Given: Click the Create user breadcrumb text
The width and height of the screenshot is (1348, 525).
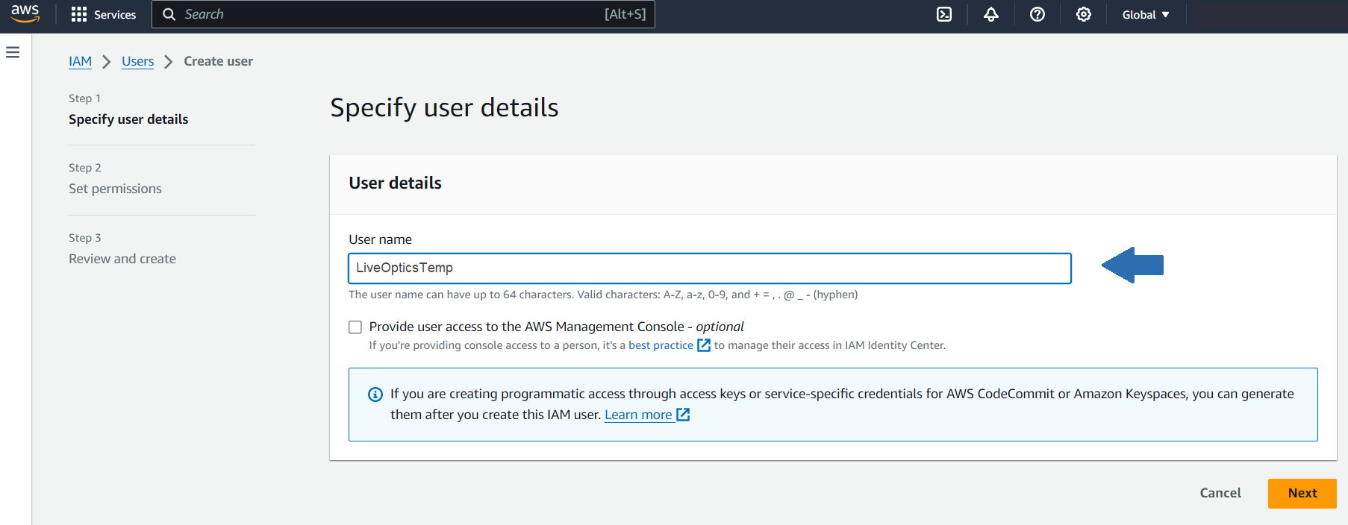Looking at the screenshot, I should (218, 61).
